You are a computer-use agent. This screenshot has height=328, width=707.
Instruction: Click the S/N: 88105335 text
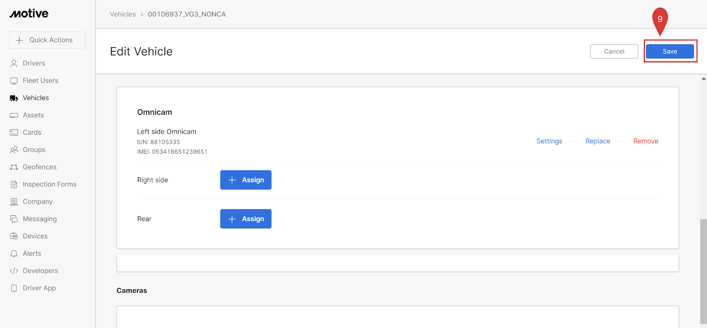click(159, 142)
